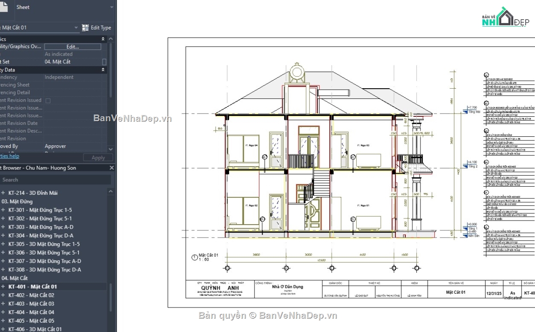535x332 pixels.
Task: Open the Sheet type selector dropdown
Action: point(111,7)
